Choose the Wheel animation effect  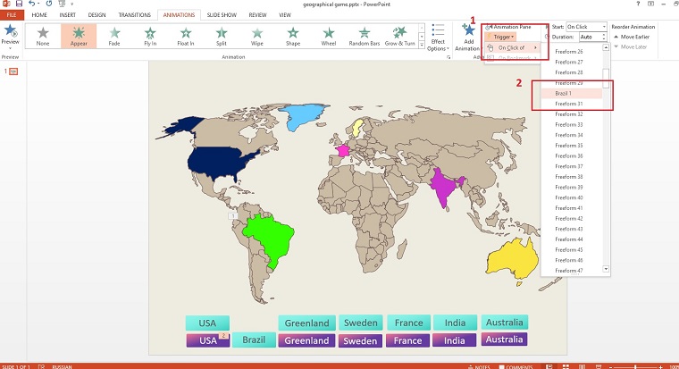pos(329,36)
